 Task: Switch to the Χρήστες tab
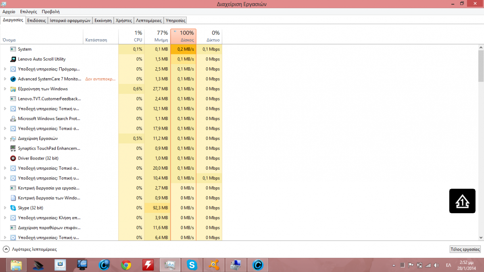pyautogui.click(x=124, y=20)
